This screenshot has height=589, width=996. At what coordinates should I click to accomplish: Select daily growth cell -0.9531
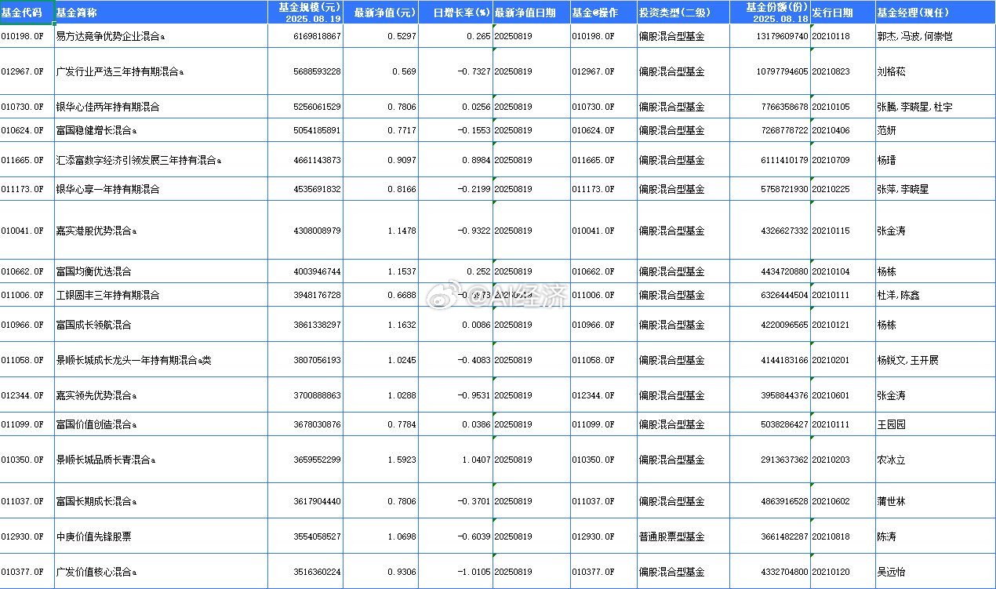coord(456,395)
